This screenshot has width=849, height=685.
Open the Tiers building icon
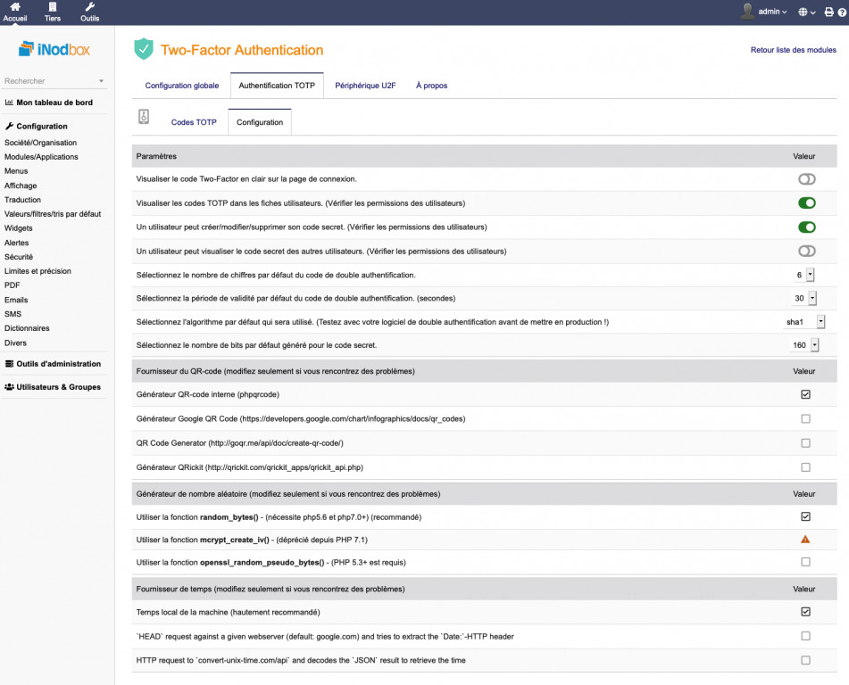pos(53,8)
